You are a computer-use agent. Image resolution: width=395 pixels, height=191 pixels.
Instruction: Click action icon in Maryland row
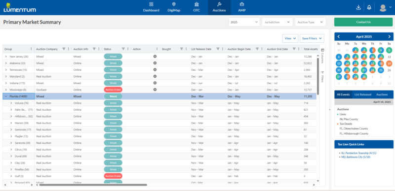155,76
